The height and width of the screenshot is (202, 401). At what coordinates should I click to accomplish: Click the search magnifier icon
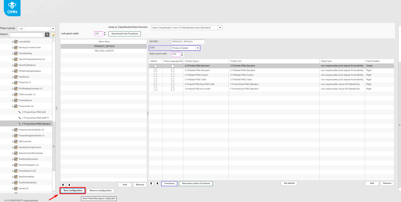(47, 34)
